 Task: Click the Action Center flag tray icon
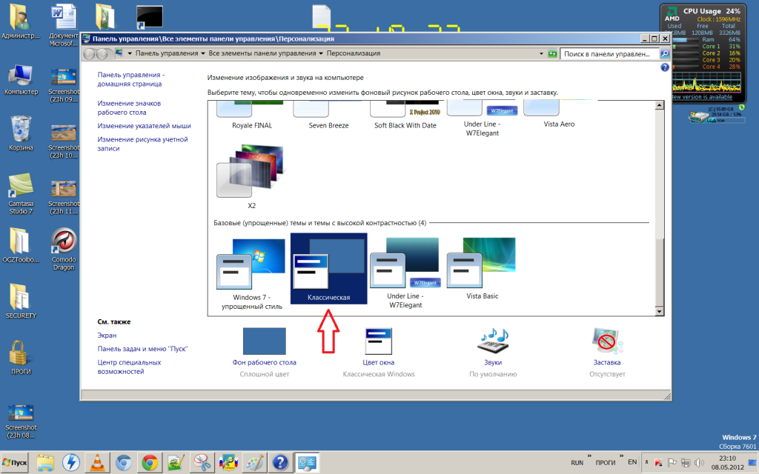coord(672,463)
